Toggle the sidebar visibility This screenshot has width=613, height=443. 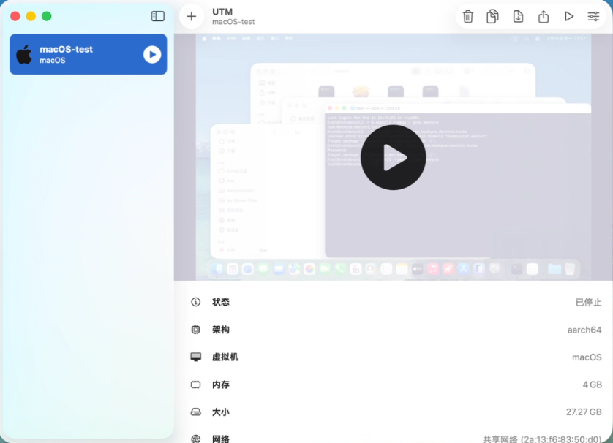tap(157, 15)
